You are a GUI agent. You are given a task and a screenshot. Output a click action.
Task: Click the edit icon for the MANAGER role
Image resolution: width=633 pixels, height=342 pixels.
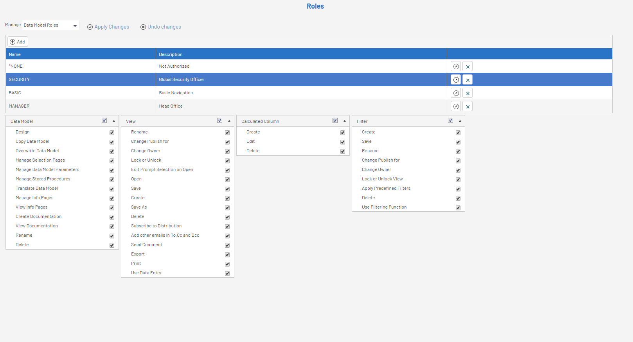456,106
